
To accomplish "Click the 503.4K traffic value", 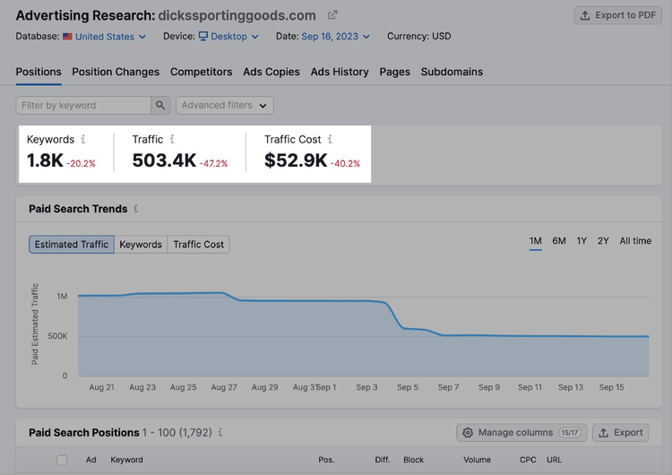I will point(164,160).
